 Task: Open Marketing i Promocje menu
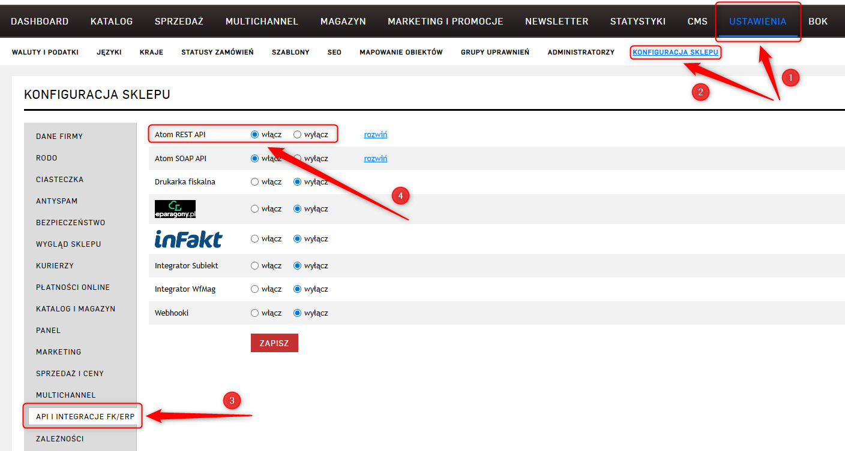coord(445,22)
